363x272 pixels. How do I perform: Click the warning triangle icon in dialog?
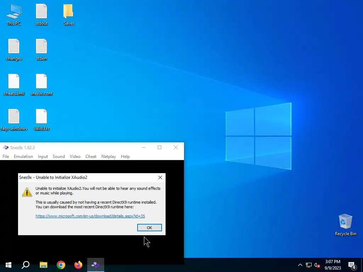tap(27, 192)
